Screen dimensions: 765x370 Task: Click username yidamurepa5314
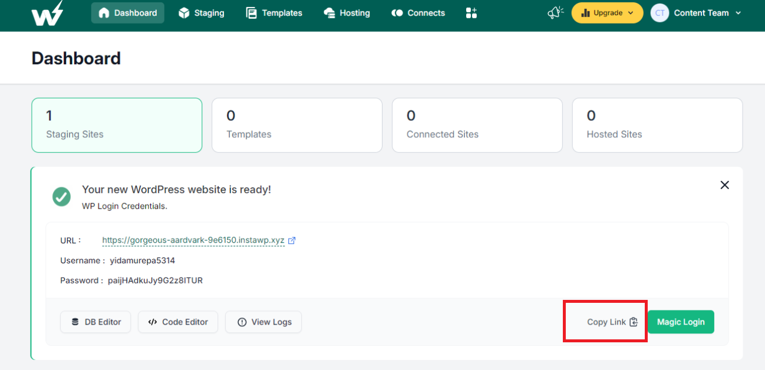tap(142, 260)
